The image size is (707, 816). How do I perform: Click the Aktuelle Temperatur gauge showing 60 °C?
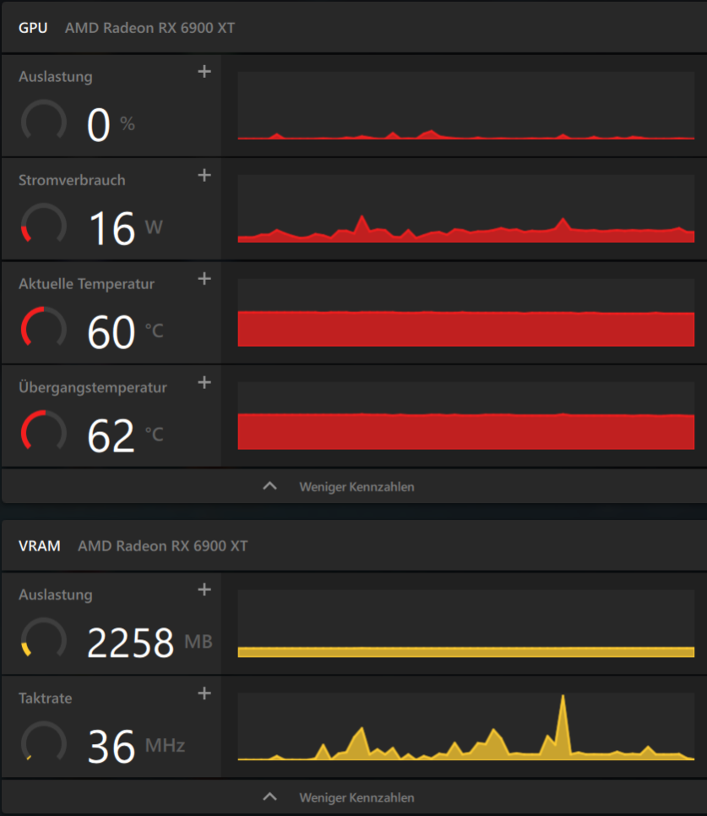pos(42,329)
